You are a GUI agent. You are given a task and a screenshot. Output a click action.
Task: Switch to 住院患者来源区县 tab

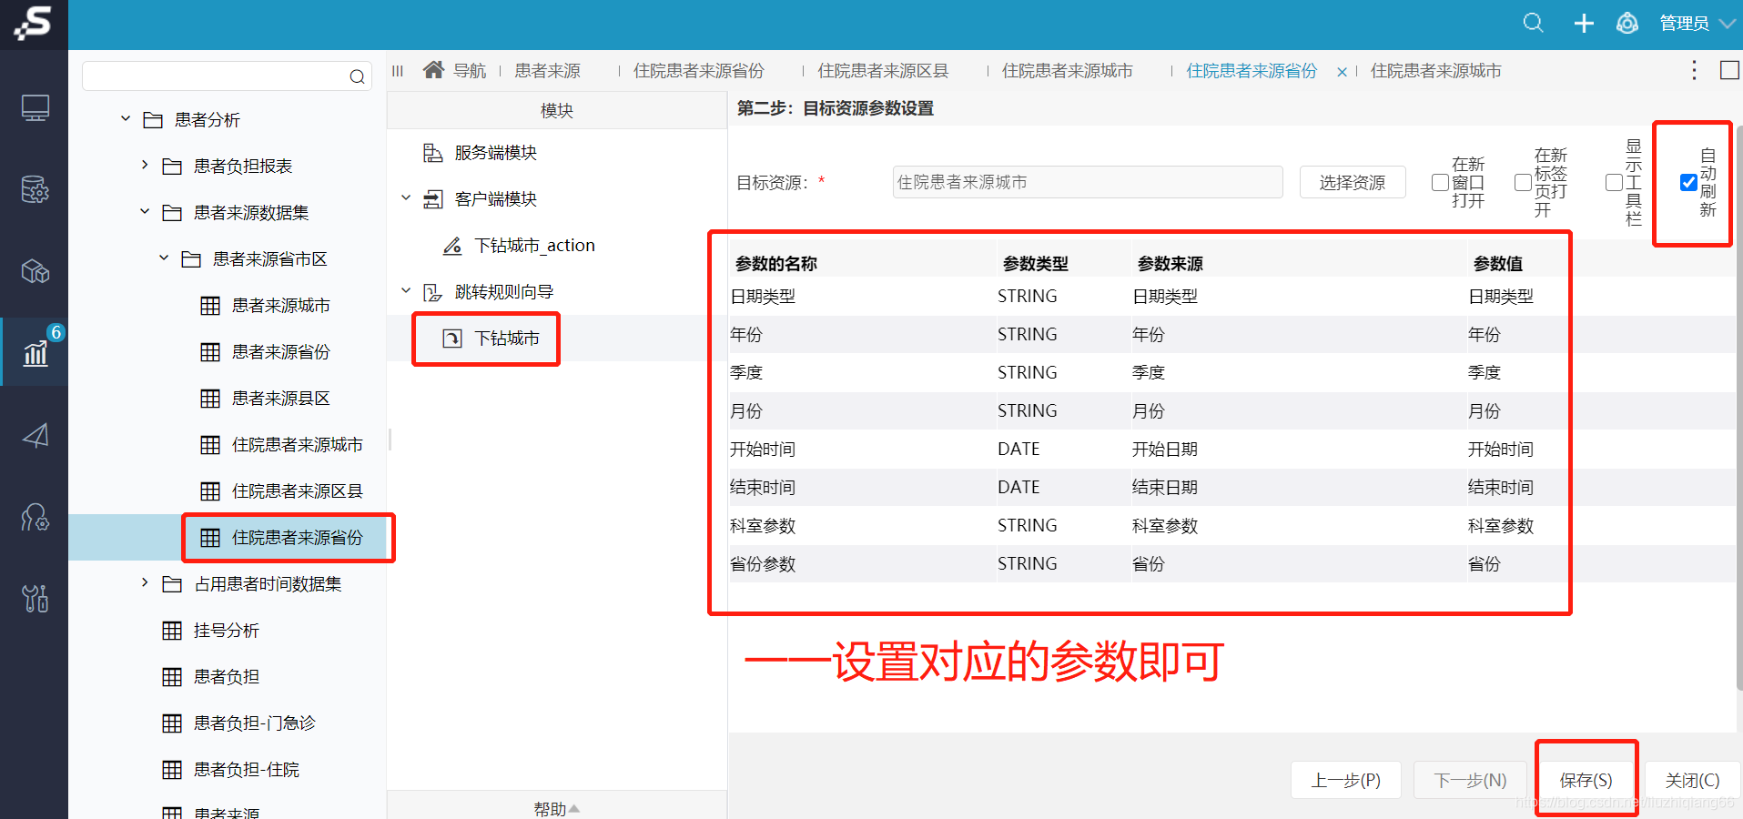pos(883,70)
